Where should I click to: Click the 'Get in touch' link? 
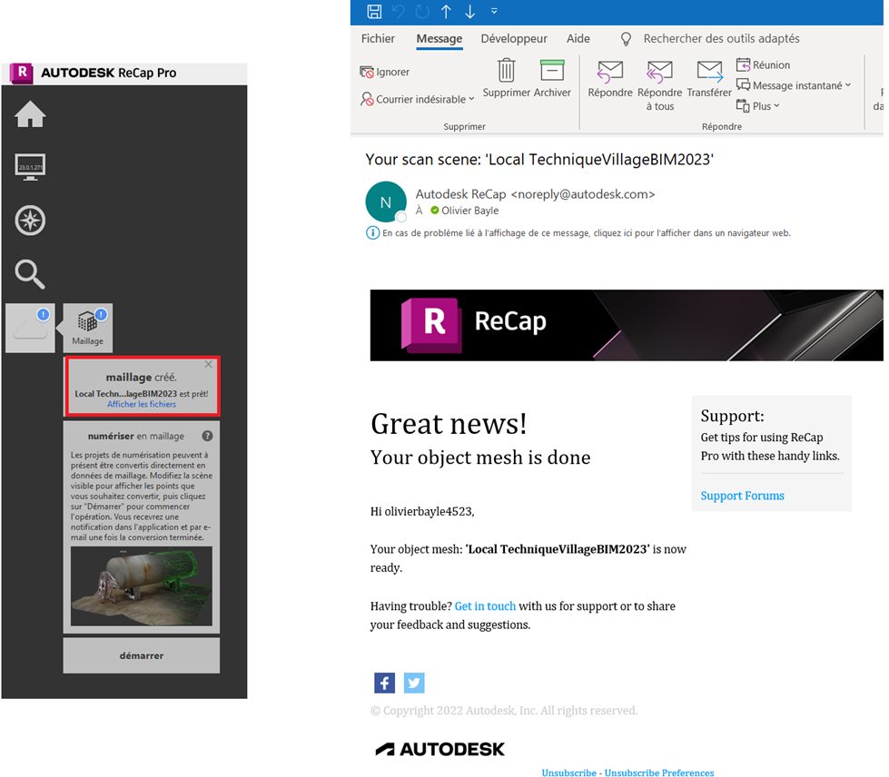485,605
